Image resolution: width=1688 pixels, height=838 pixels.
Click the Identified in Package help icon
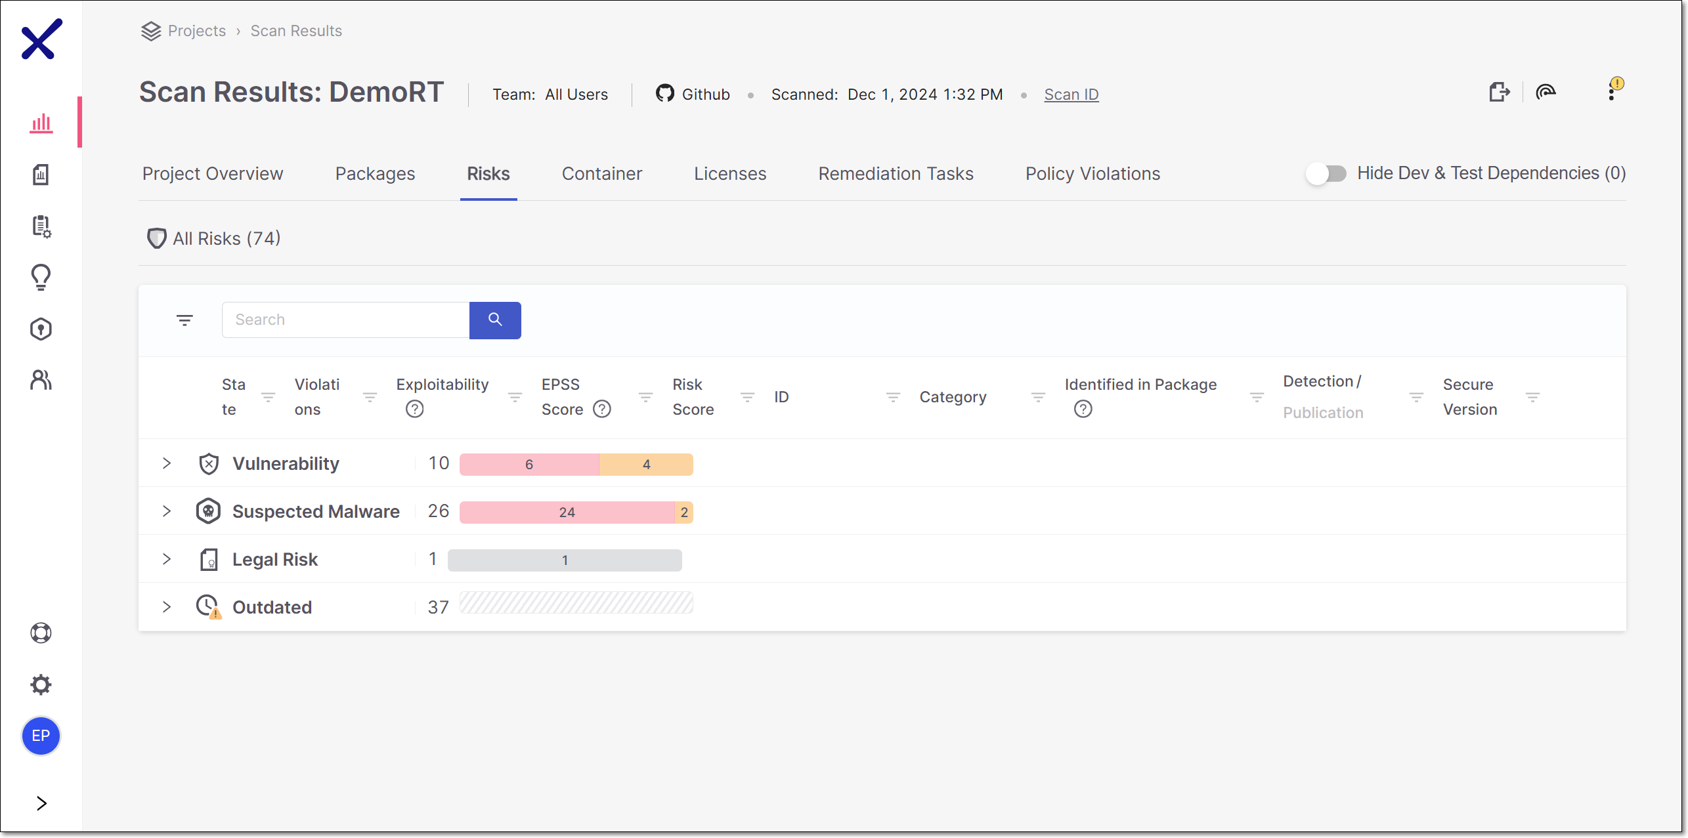coord(1083,409)
